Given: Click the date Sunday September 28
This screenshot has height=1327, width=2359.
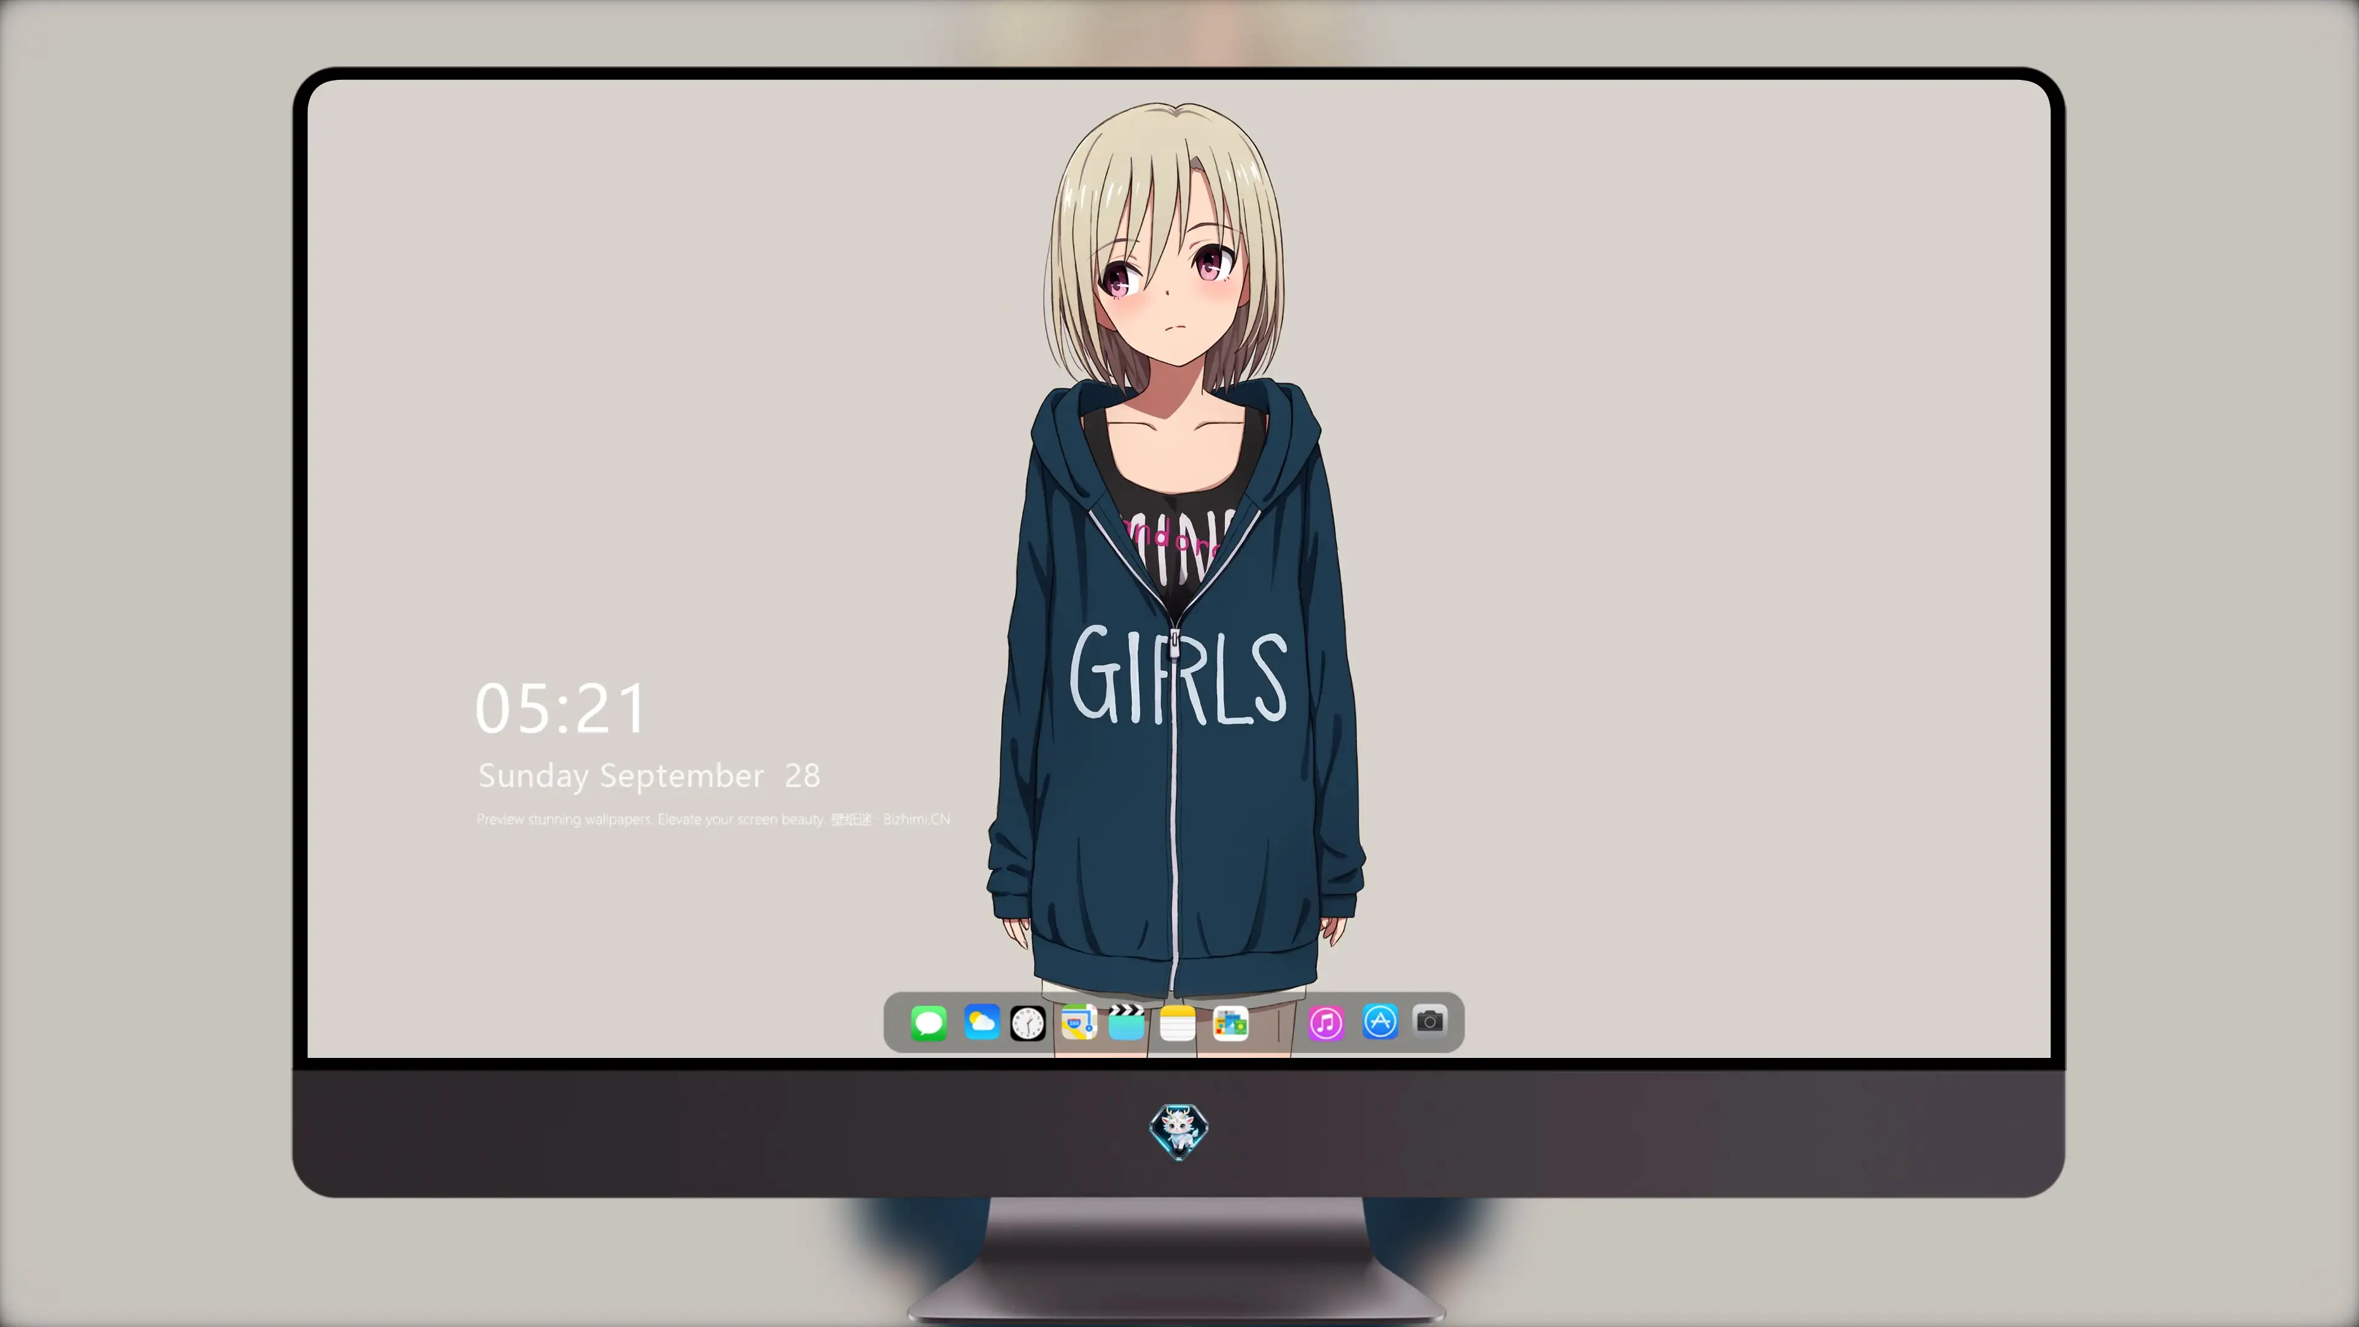Looking at the screenshot, I should [x=649, y=777].
